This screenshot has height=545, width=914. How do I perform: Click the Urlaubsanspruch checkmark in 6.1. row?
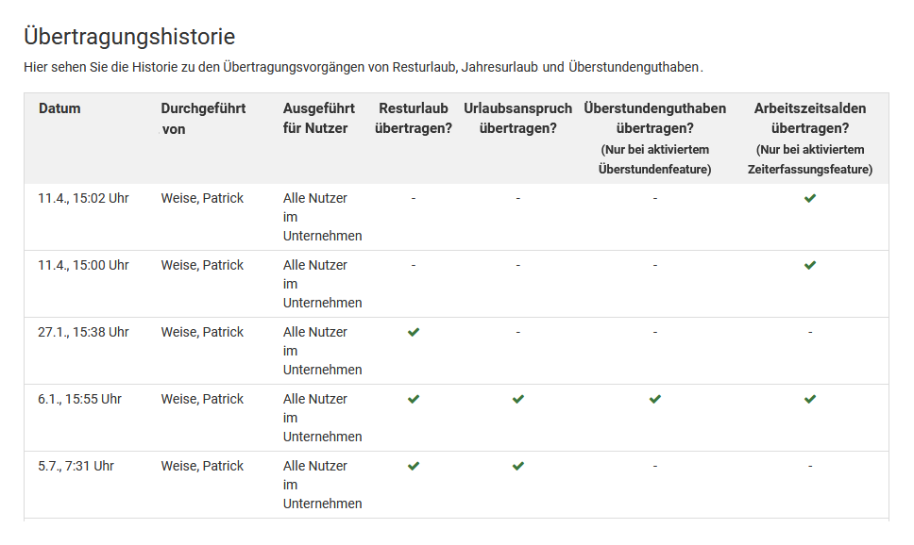tap(517, 399)
